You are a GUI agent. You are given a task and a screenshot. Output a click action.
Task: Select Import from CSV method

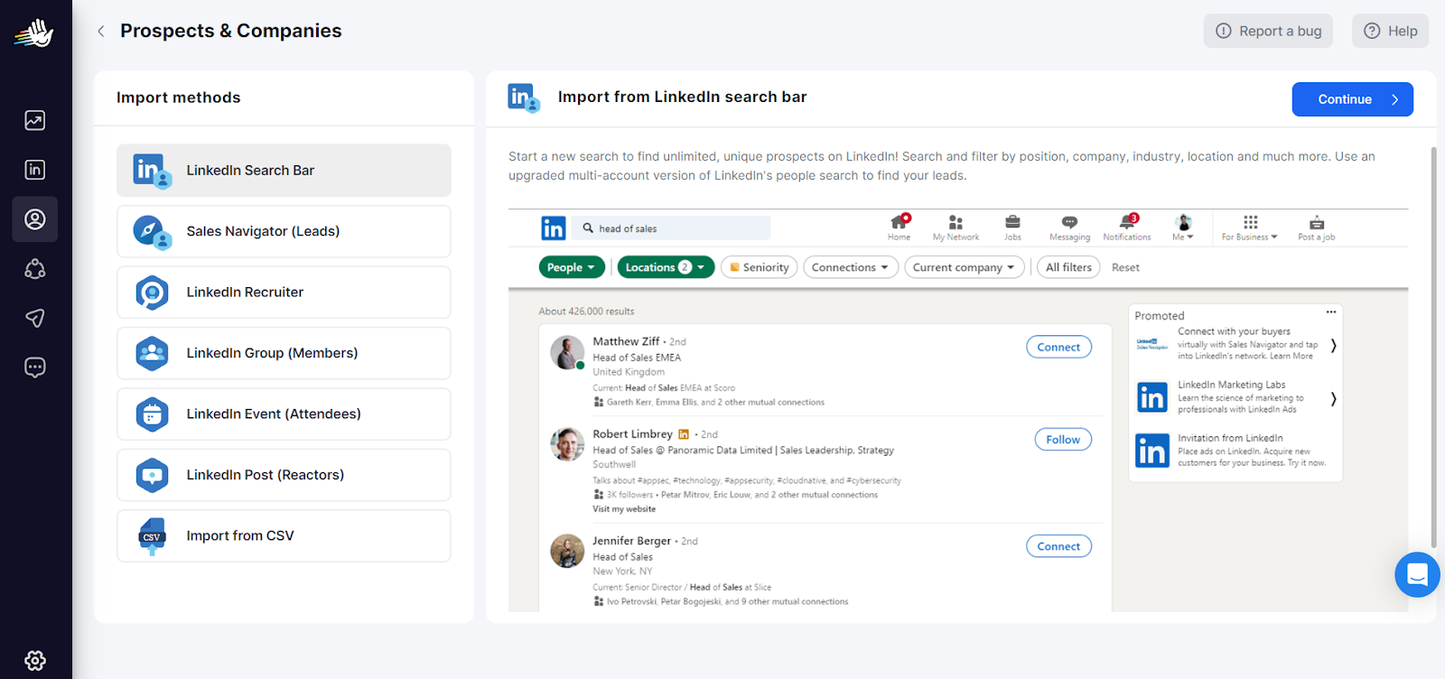284,536
